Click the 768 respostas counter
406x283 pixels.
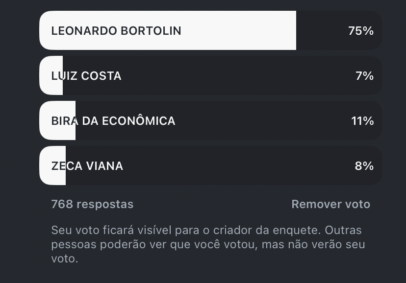92,204
